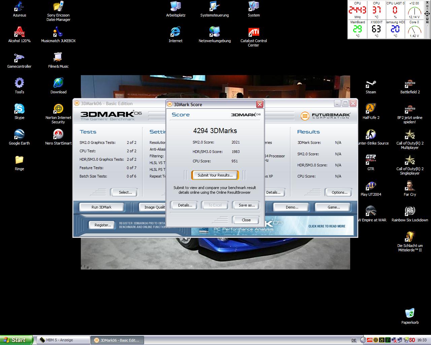Click the 4294 3DMarks score text

pos(215,131)
